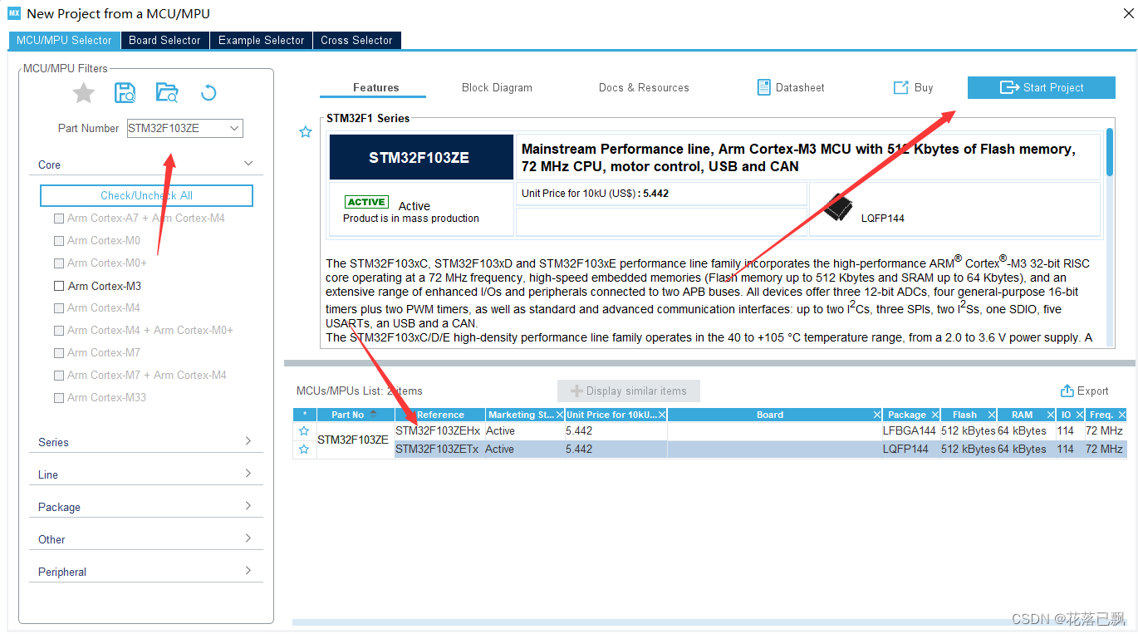The width and height of the screenshot is (1138, 634).
Task: Expand the Line filter section
Action: click(248, 474)
